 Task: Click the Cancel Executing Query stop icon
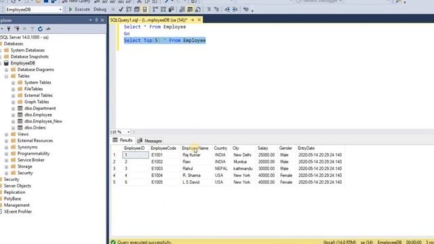click(x=113, y=9)
